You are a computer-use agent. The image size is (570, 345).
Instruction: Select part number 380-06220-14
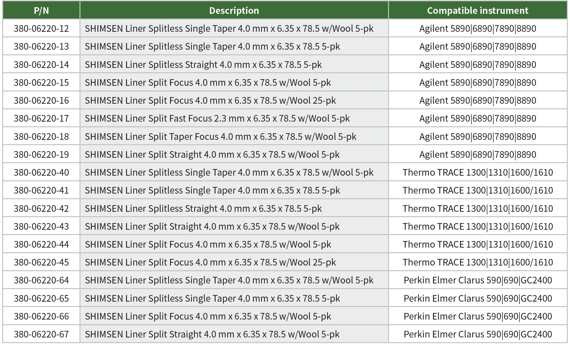click(x=41, y=65)
